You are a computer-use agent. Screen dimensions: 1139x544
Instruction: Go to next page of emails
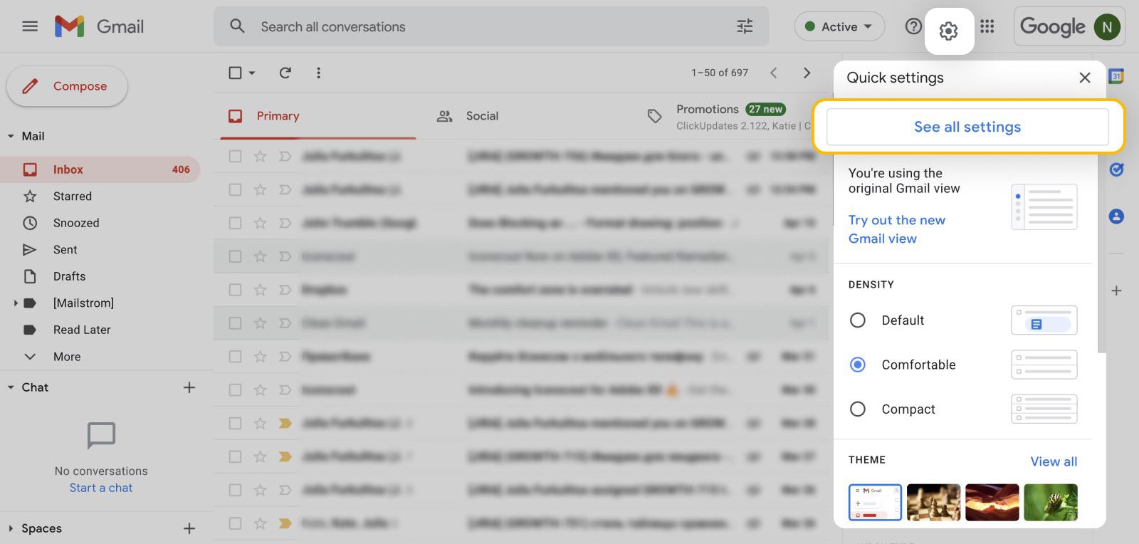[807, 73]
